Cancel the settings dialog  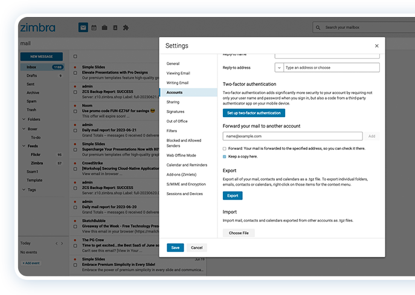(x=197, y=248)
